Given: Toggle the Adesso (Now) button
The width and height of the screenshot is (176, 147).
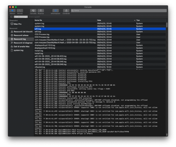Looking at the screenshot, I should [x=12, y=10].
